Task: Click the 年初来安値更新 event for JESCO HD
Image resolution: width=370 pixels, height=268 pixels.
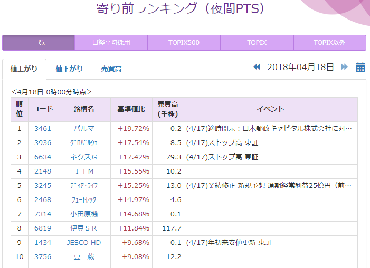Action: (x=229, y=243)
